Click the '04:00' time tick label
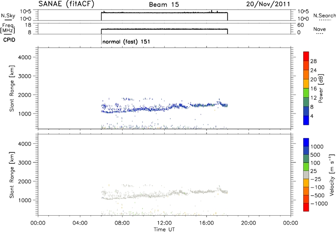Viewport: 336px width, 232px height. [x=80, y=223]
